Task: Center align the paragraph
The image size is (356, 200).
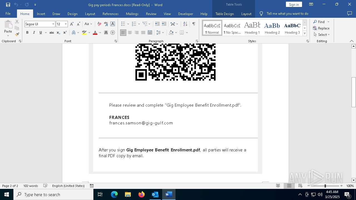Action: point(130,32)
